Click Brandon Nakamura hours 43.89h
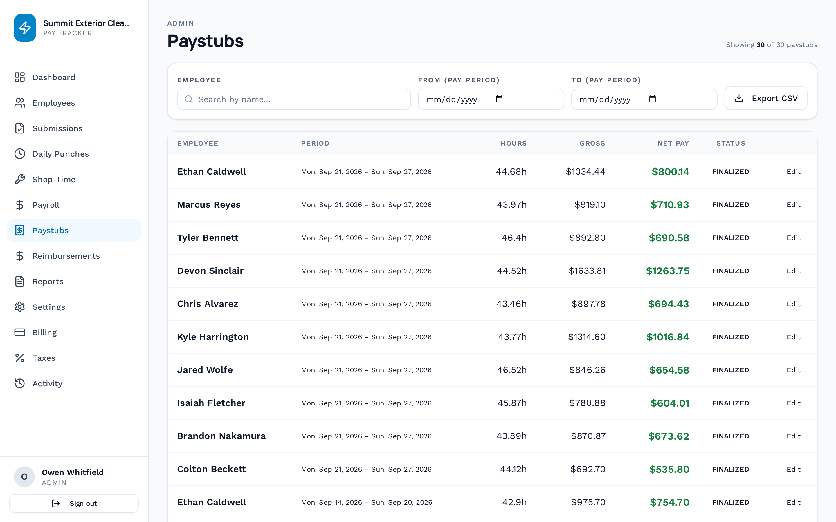 coord(511,436)
